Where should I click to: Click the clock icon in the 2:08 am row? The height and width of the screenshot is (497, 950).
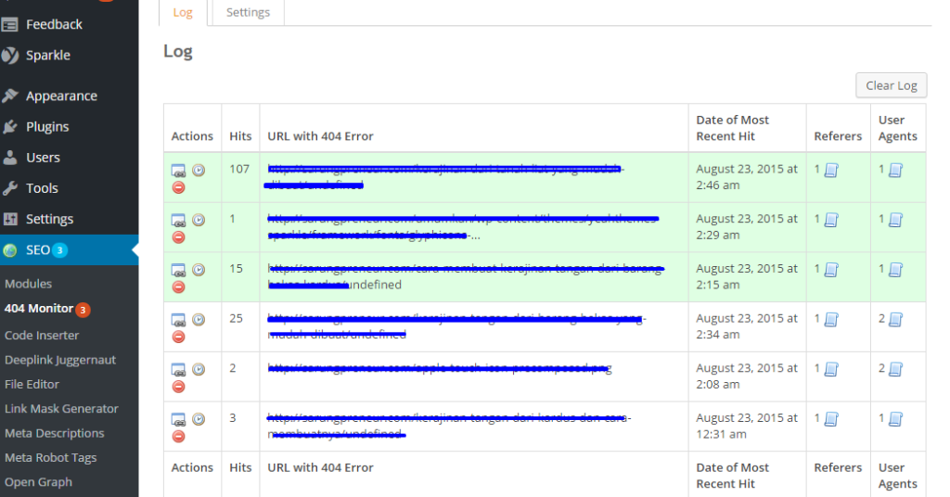point(199,369)
